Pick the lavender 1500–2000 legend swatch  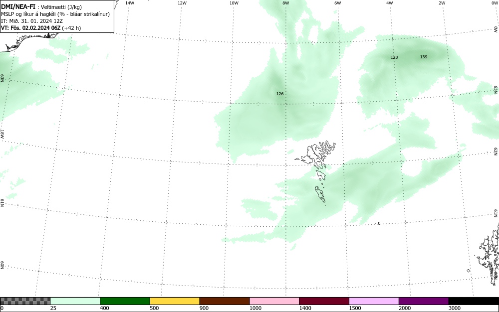coord(374,301)
